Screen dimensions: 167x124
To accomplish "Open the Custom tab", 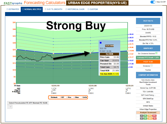I will (x=93, y=9).
